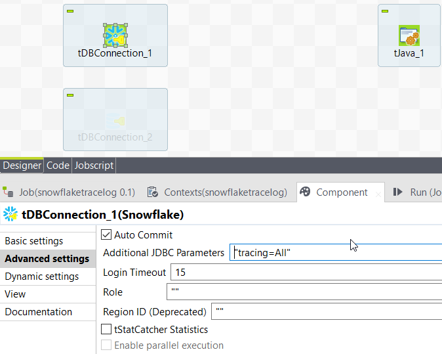Switch to the Designer tab

point(22,166)
